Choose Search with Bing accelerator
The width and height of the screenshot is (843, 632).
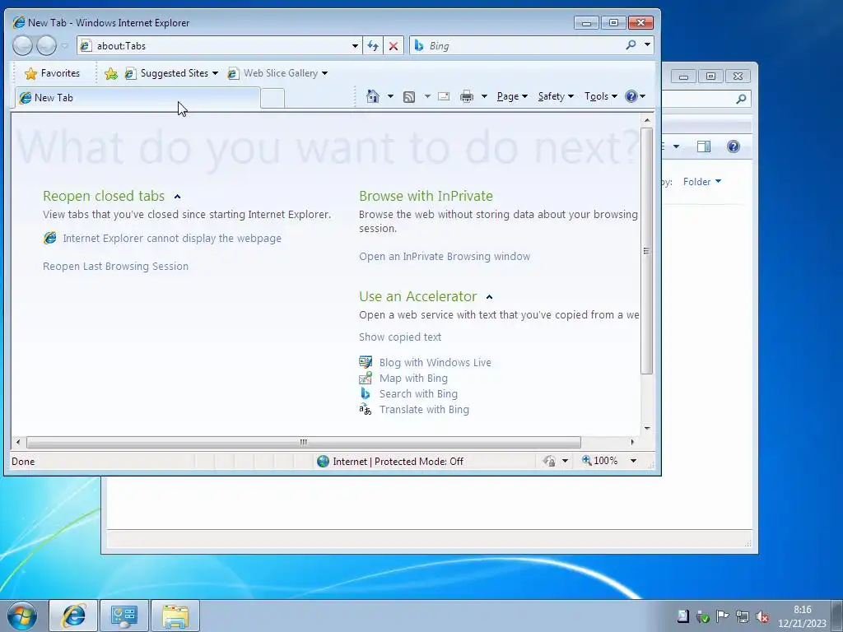pyautogui.click(x=418, y=394)
